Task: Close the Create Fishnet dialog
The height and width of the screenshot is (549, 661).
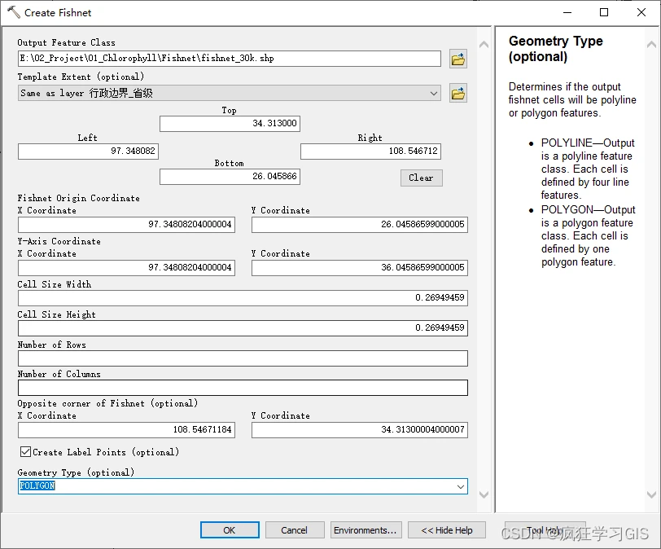Action: 641,13
